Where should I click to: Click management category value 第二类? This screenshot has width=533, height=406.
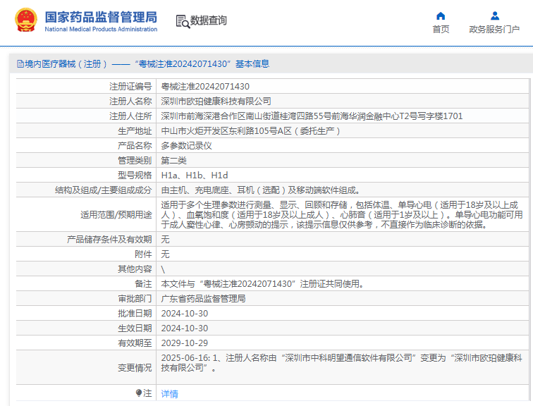pyautogui.click(x=173, y=161)
